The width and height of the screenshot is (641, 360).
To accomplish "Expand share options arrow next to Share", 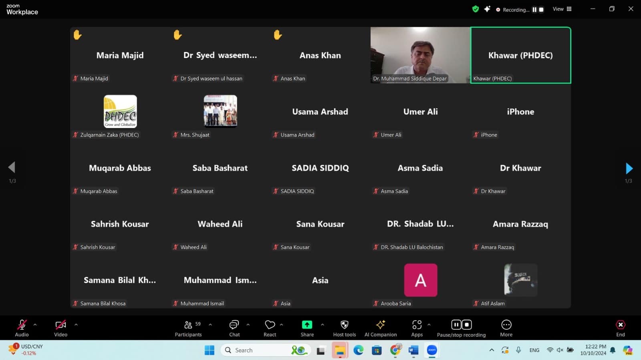I will (x=323, y=325).
